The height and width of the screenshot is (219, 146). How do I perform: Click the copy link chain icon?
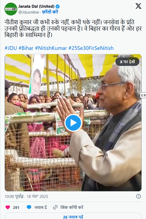55,207
